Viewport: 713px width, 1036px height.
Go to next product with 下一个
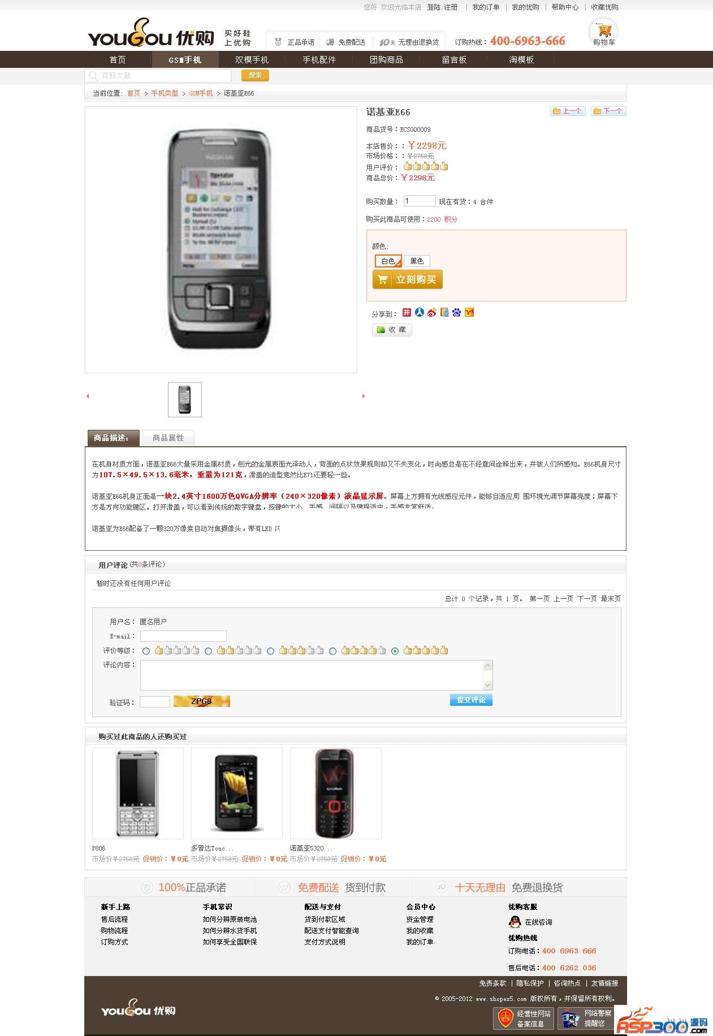[608, 111]
